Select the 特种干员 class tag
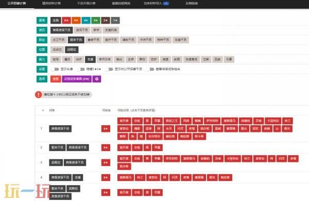The width and height of the screenshot is (309, 201). [163, 40]
